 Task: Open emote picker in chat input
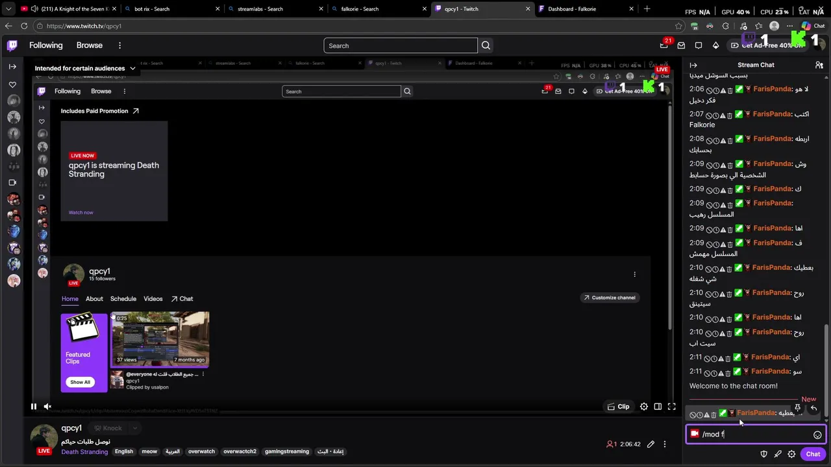pos(817,435)
